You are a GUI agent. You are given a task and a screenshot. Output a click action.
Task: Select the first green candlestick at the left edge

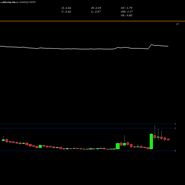point(3,140)
